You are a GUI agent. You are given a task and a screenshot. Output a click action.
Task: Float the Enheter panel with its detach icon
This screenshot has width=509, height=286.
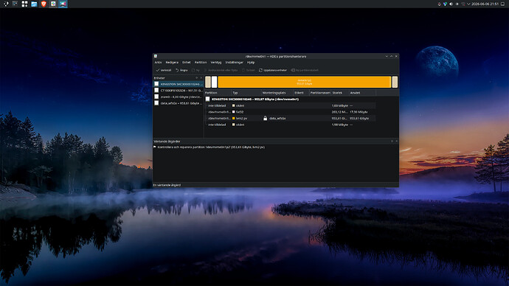[x=196, y=78]
